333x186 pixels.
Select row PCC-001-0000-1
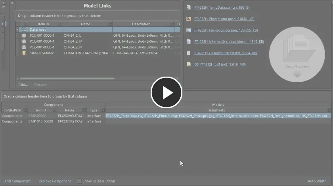point(98,36)
